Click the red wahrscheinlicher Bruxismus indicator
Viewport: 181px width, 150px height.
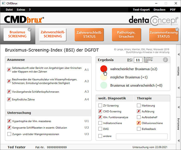(x=104, y=69)
